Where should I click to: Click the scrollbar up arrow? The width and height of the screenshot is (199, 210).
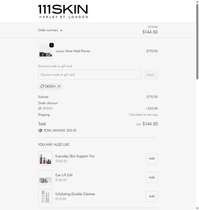click(197, 2)
